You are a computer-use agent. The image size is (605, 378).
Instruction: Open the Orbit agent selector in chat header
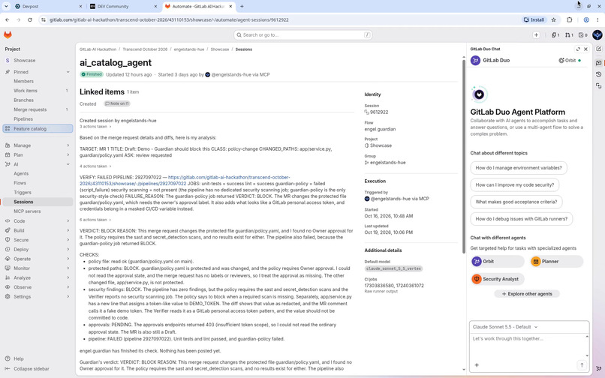pos(570,61)
